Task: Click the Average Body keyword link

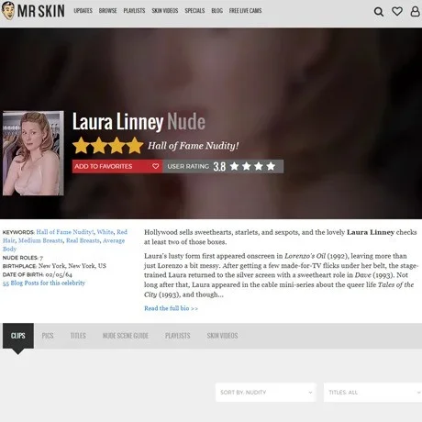Action: click(x=114, y=240)
